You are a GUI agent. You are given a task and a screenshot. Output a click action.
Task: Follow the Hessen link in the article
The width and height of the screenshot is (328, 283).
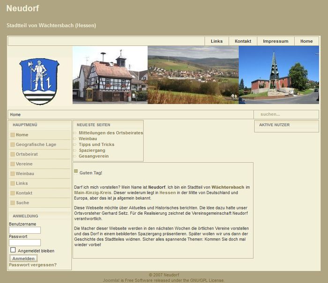tap(168, 193)
